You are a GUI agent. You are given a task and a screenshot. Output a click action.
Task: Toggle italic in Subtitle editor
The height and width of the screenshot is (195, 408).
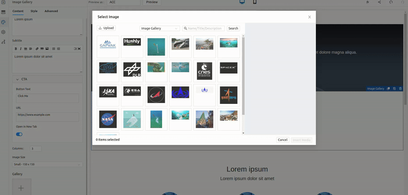[21, 49]
